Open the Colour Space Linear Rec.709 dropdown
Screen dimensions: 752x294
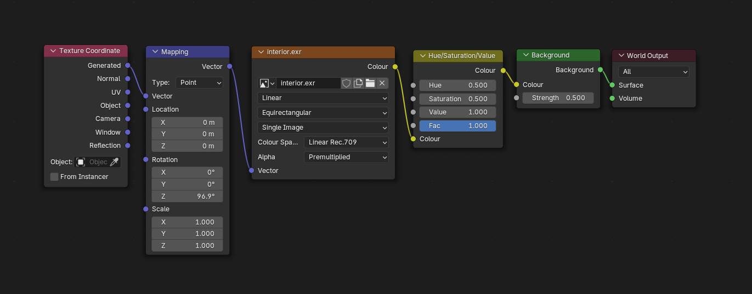(346, 142)
